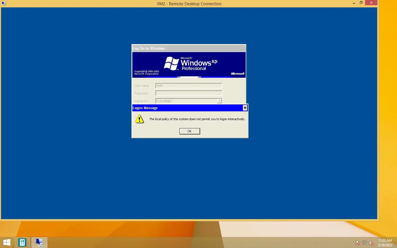This screenshot has height=248, width=397.
Task: Click the Password input field
Action: (x=189, y=93)
